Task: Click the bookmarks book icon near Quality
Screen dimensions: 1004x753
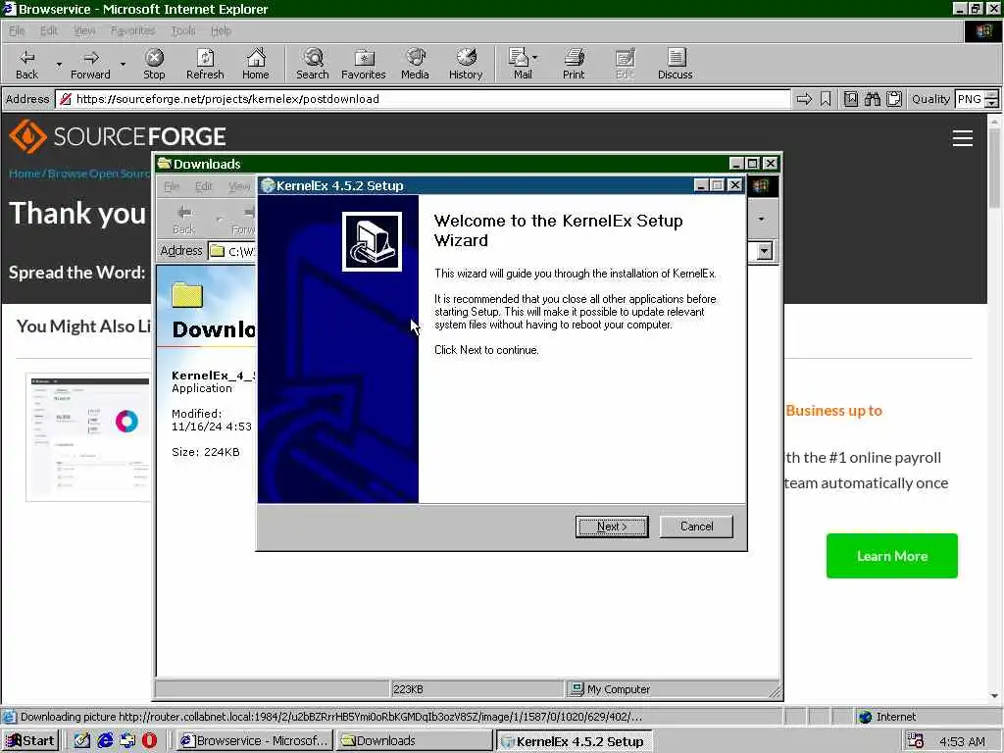Action: [851, 99]
